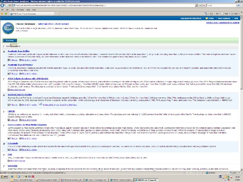
Task: Open the search provider dropdown arrow
Action: (241, 5)
